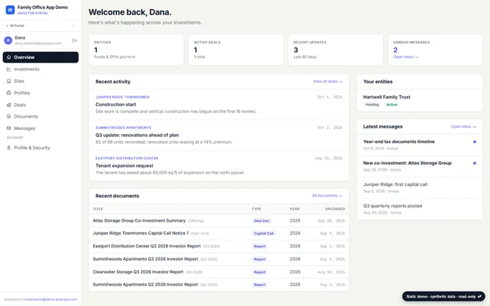This screenshot has height=306, width=490.
Task: Open the Construction start update
Action: click(x=116, y=105)
